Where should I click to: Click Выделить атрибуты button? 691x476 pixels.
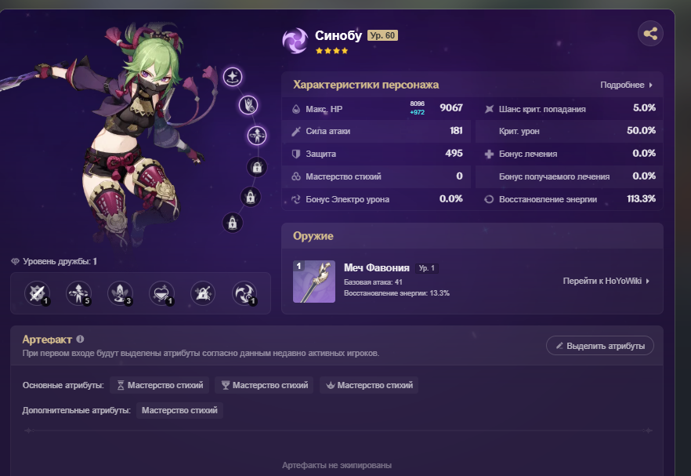(x=600, y=346)
